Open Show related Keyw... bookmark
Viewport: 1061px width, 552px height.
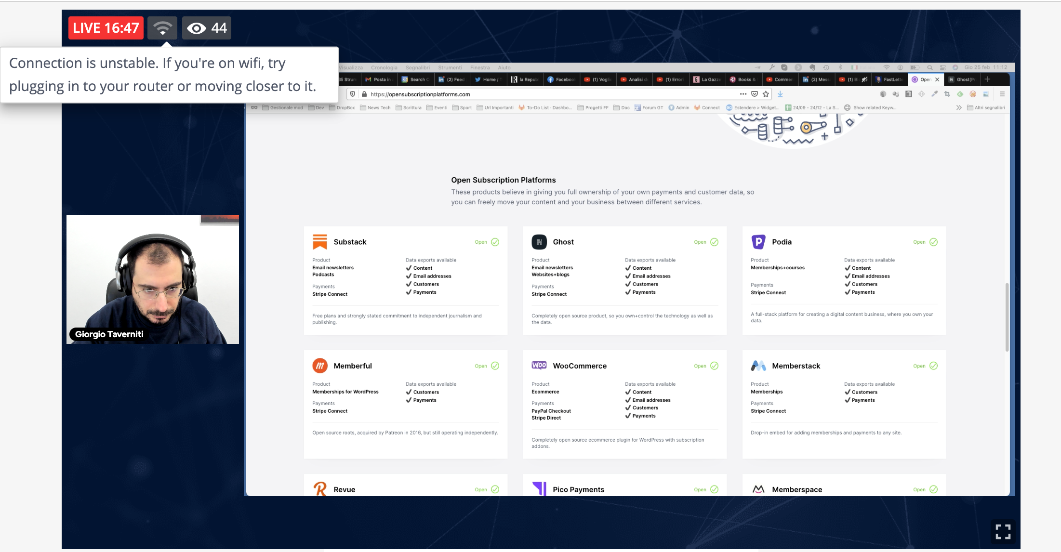click(870, 107)
